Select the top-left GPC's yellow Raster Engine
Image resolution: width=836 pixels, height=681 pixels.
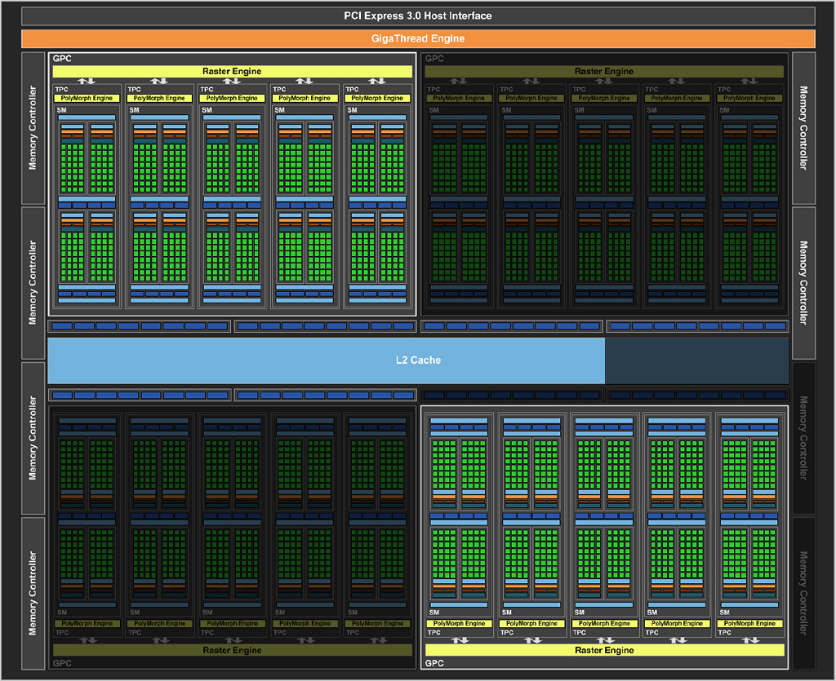pos(232,71)
